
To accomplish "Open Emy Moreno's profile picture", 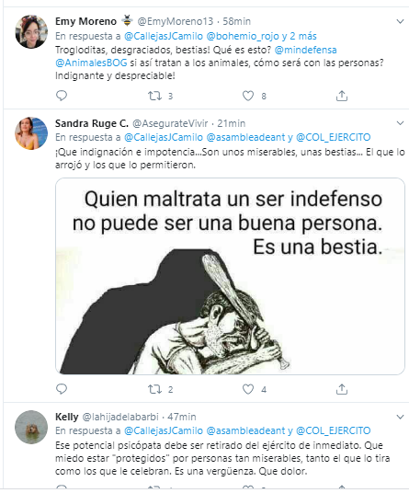I will [x=31, y=31].
